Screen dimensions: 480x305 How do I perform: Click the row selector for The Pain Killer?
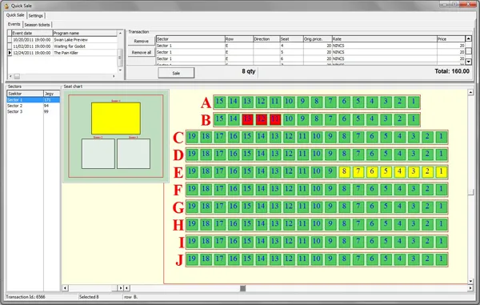10,53
